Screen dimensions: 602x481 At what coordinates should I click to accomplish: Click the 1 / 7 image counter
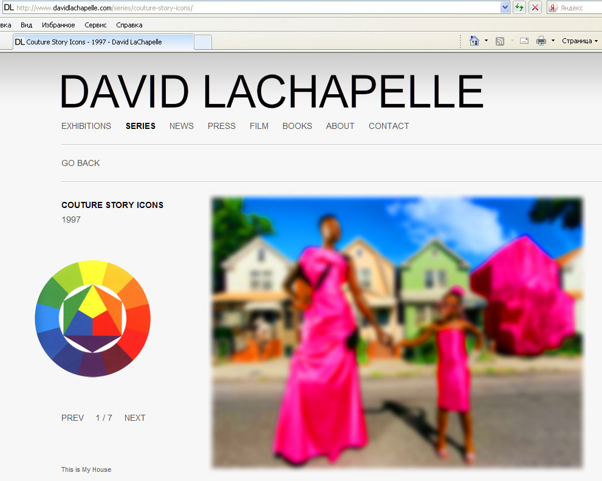(104, 418)
